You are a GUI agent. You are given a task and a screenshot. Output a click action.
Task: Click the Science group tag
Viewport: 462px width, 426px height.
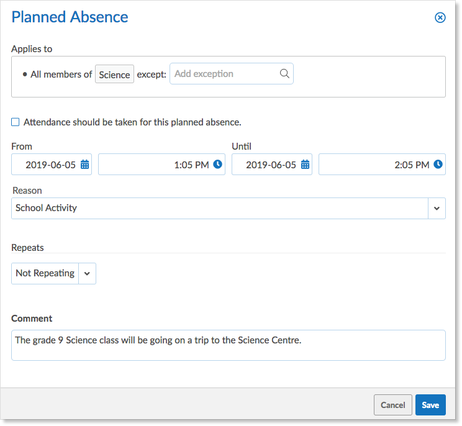(114, 74)
